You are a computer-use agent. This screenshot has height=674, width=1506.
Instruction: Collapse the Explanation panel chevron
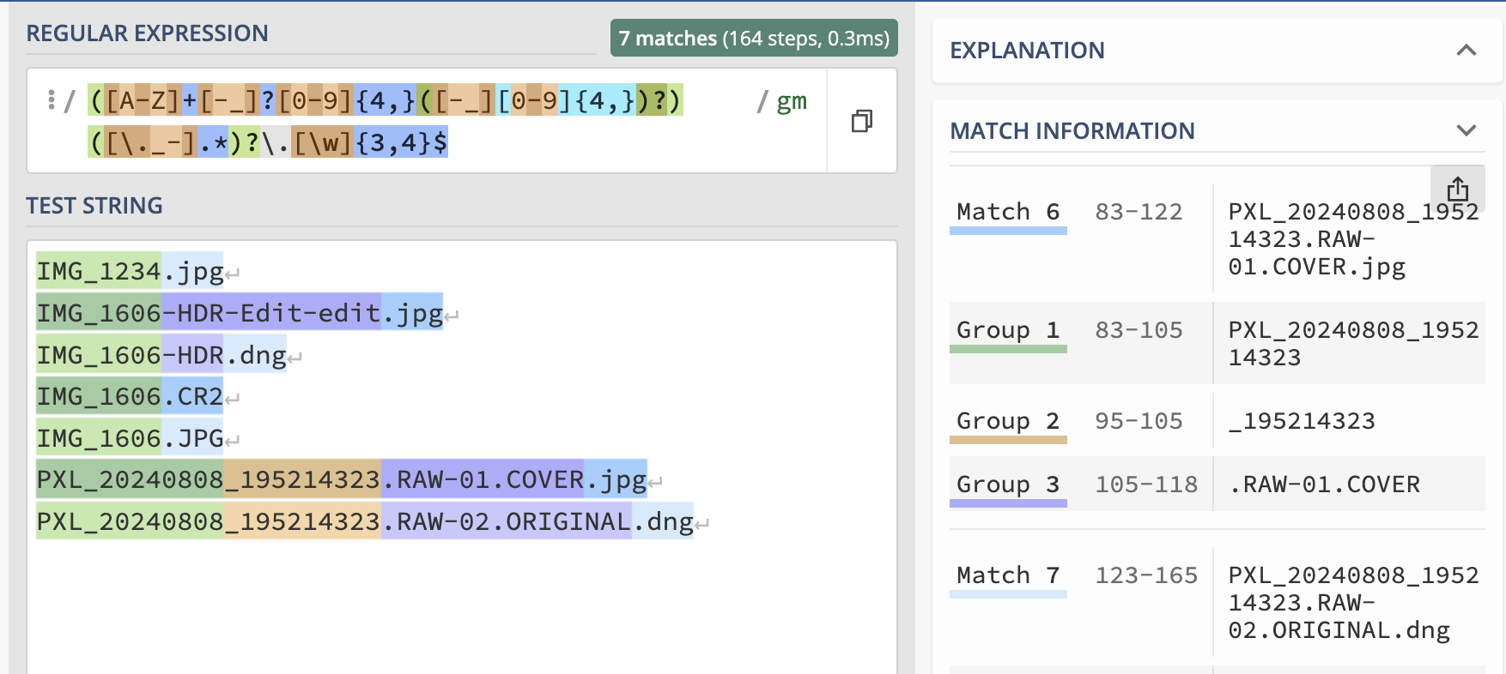[x=1467, y=51]
